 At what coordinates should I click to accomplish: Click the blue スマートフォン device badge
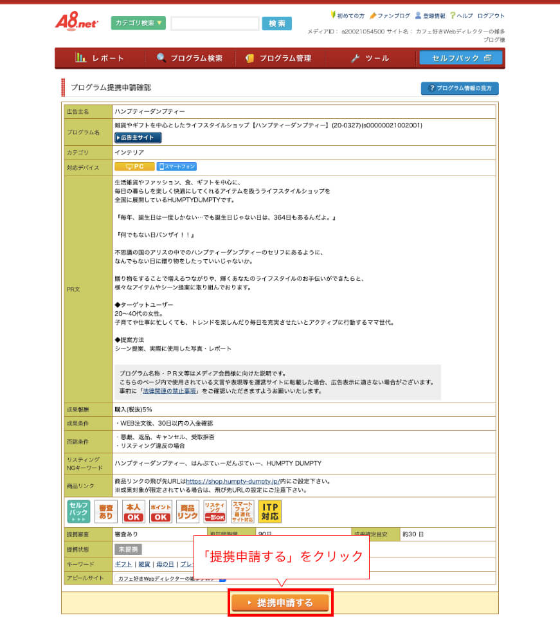click(x=177, y=167)
